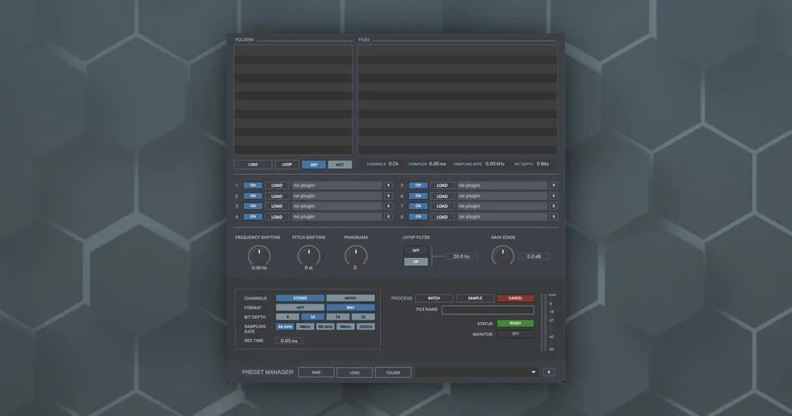Set sampling rate to 192kHz
This screenshot has width=792, height=416.
click(x=366, y=327)
